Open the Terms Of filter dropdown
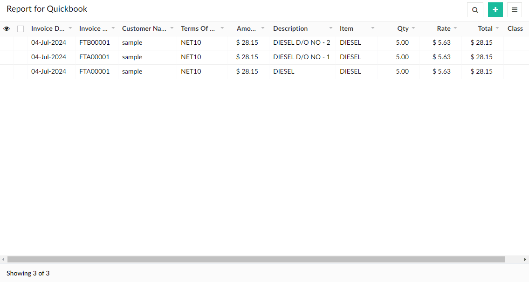Image resolution: width=529 pixels, height=282 pixels. (x=222, y=28)
